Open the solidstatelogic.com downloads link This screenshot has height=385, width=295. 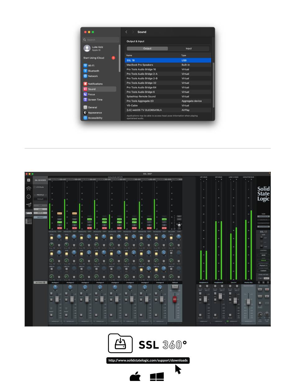[x=148, y=360]
